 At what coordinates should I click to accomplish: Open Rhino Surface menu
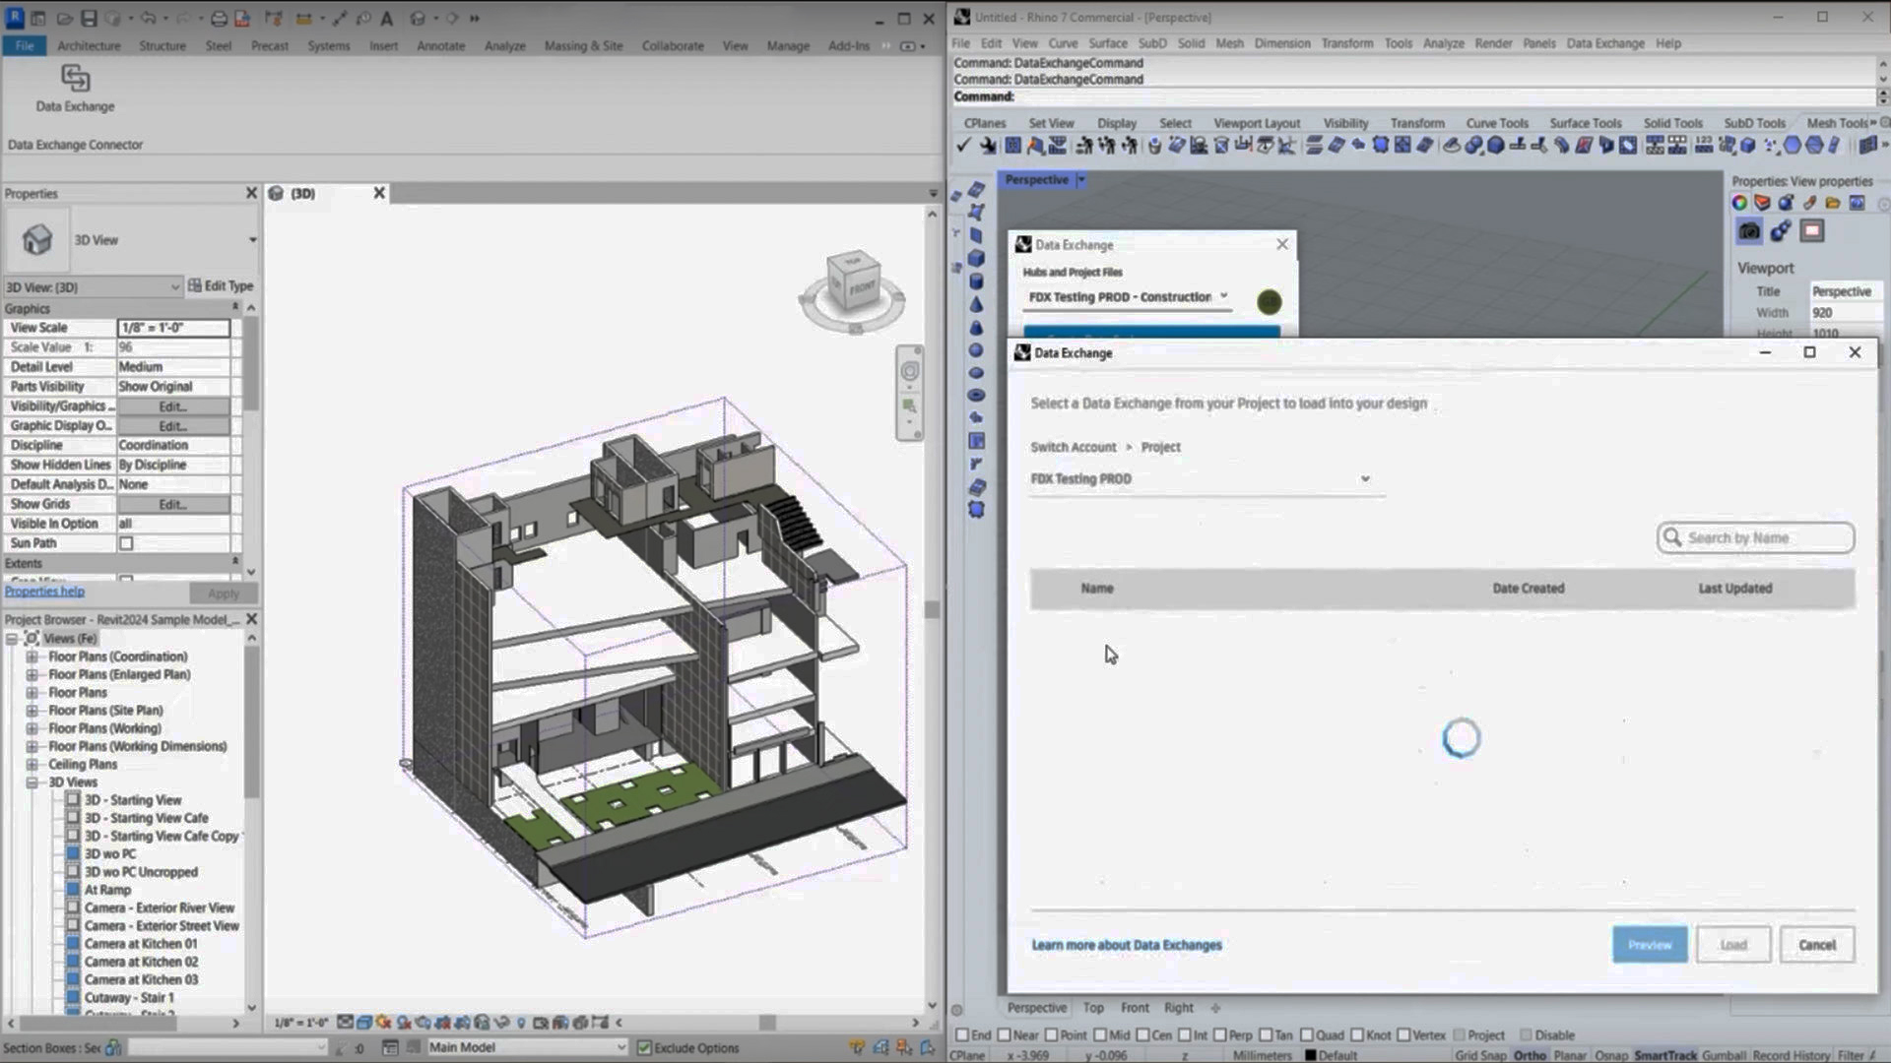coord(1108,43)
